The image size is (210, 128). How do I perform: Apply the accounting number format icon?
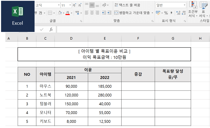pos(158,13)
